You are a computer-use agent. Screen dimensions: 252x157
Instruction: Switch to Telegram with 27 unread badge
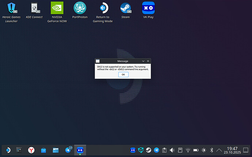tap(68, 150)
